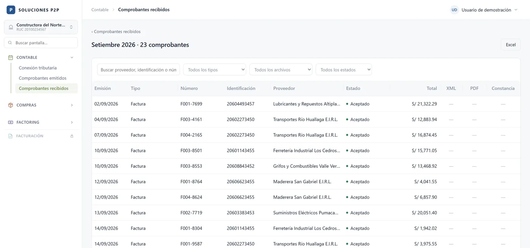
Task: Click invoice number F001-8764
Action: 191,182
